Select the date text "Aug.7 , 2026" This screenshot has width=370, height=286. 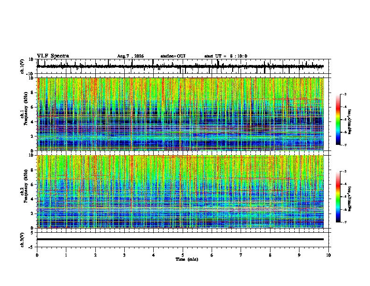(130, 56)
